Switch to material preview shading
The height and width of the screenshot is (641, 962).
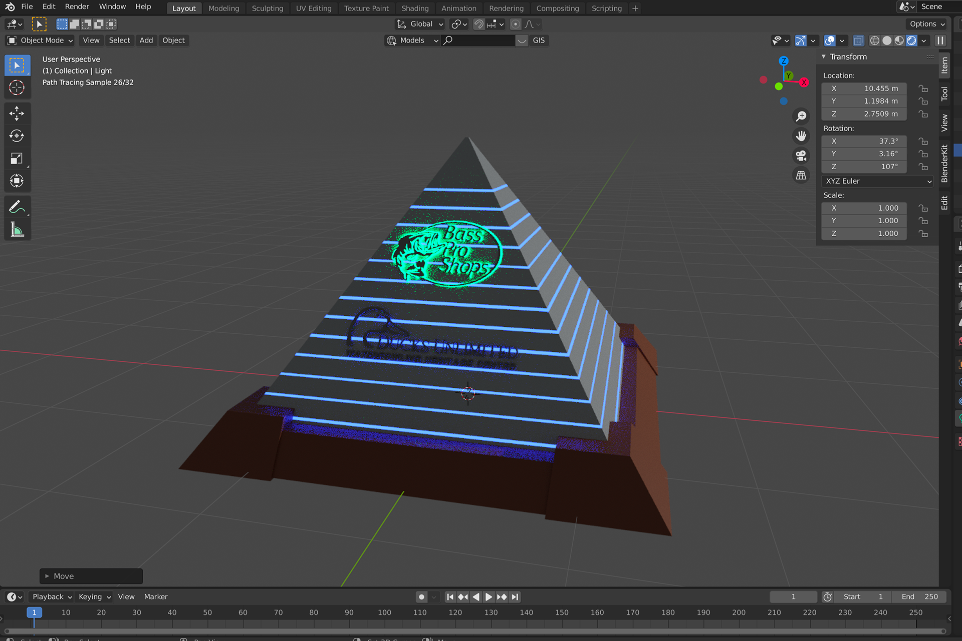[x=899, y=41]
